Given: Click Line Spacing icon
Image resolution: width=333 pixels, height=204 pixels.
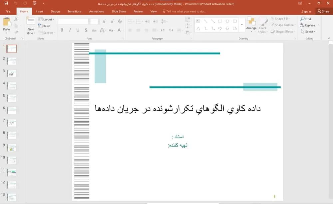Looking at the screenshot, I should [x=164, y=21].
